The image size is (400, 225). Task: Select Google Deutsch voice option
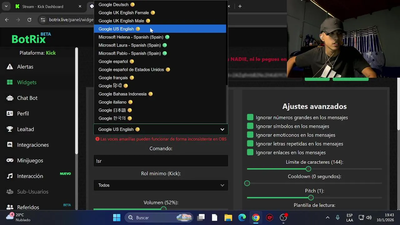(160, 5)
